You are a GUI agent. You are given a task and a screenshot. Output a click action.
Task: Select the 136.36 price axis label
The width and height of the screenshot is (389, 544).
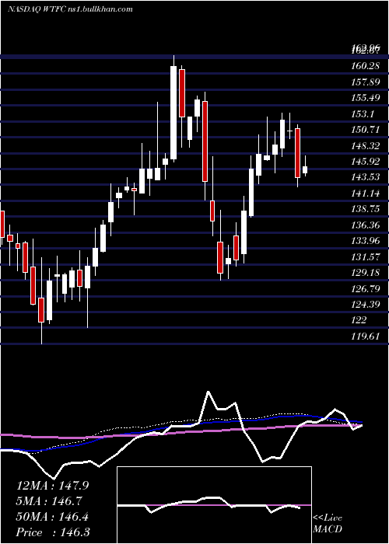(366, 225)
